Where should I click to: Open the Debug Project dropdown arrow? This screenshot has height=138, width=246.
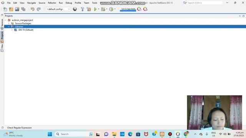107,9
